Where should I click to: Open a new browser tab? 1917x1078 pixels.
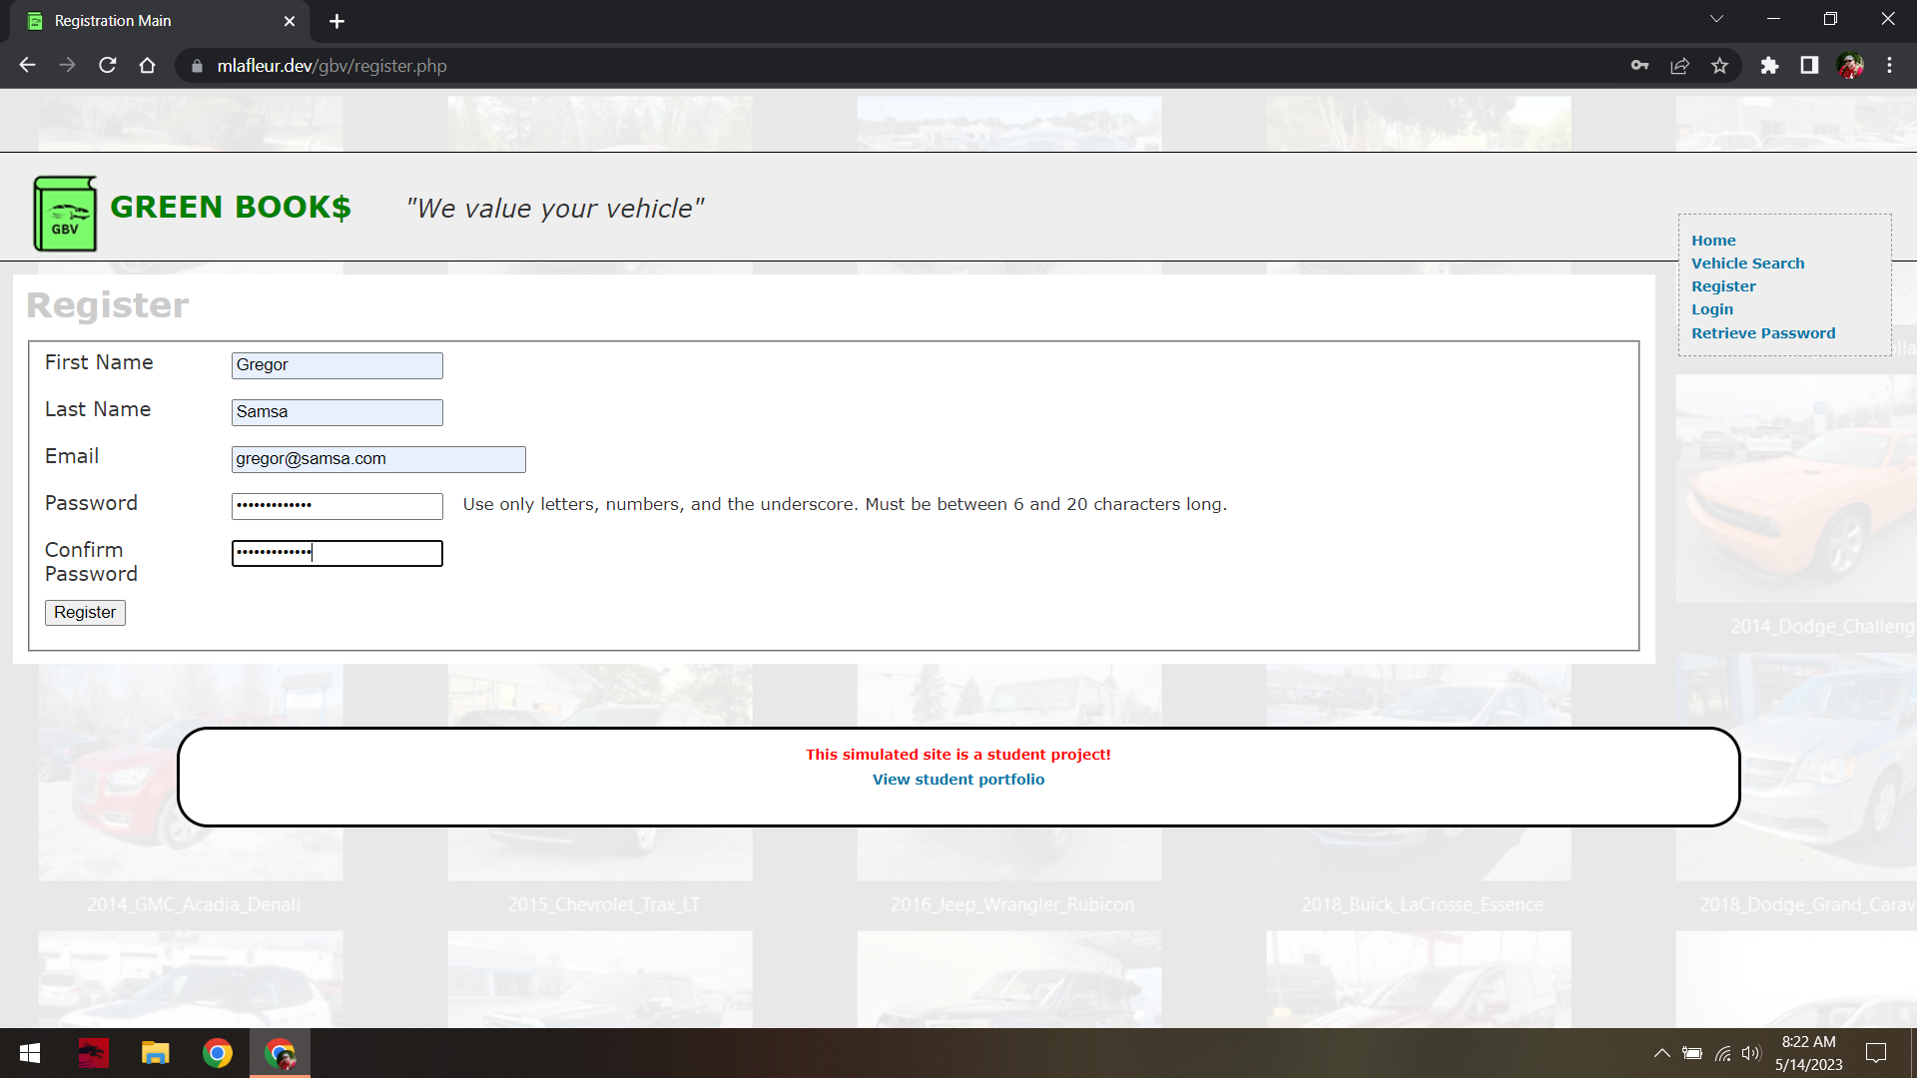click(x=336, y=21)
